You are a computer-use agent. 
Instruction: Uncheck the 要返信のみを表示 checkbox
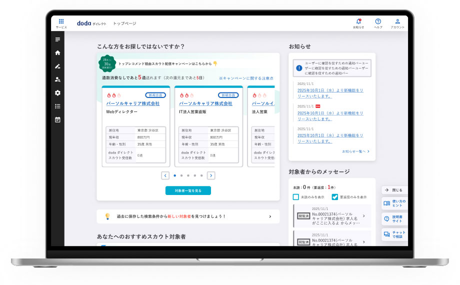(x=335, y=197)
